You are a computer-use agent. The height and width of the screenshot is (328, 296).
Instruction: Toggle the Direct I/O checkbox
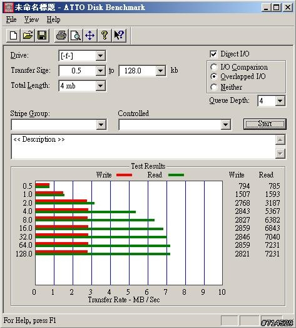click(213, 54)
